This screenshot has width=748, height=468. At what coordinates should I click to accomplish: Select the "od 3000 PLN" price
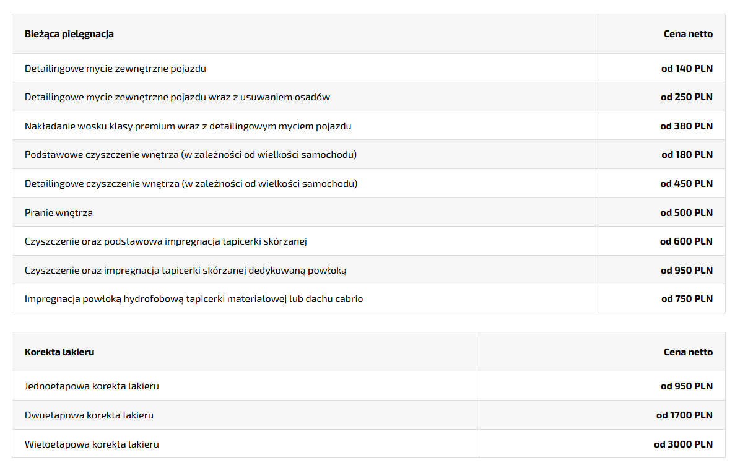683,444
